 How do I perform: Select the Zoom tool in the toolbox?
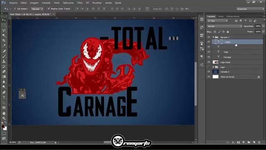(4, 118)
